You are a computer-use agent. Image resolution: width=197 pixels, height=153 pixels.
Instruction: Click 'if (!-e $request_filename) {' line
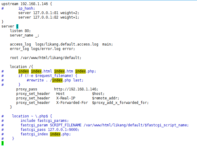[48, 76]
